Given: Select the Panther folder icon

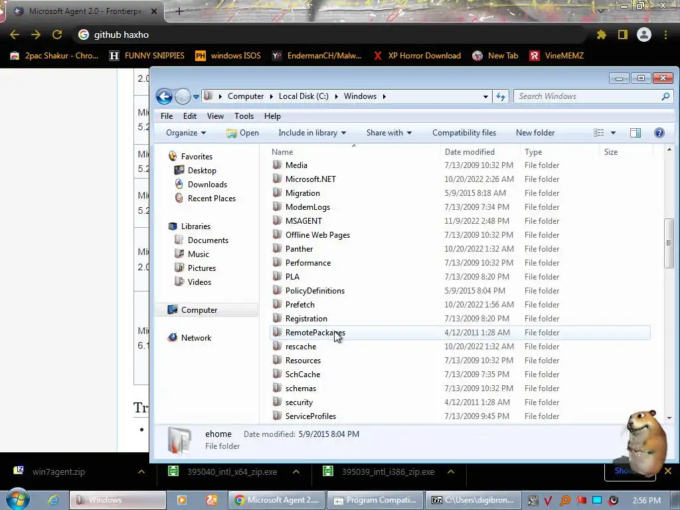Looking at the screenshot, I should [x=277, y=248].
